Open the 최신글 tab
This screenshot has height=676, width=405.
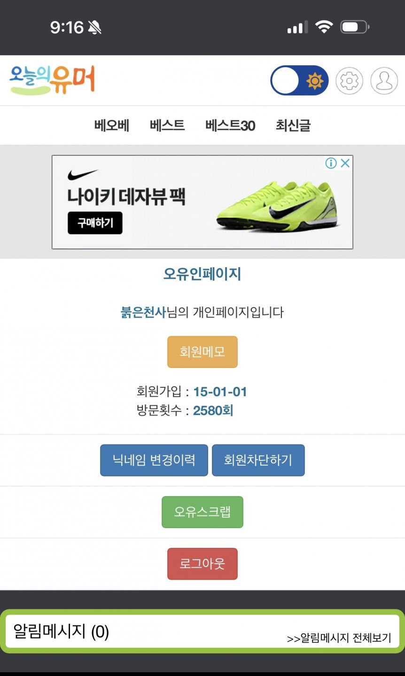(293, 125)
